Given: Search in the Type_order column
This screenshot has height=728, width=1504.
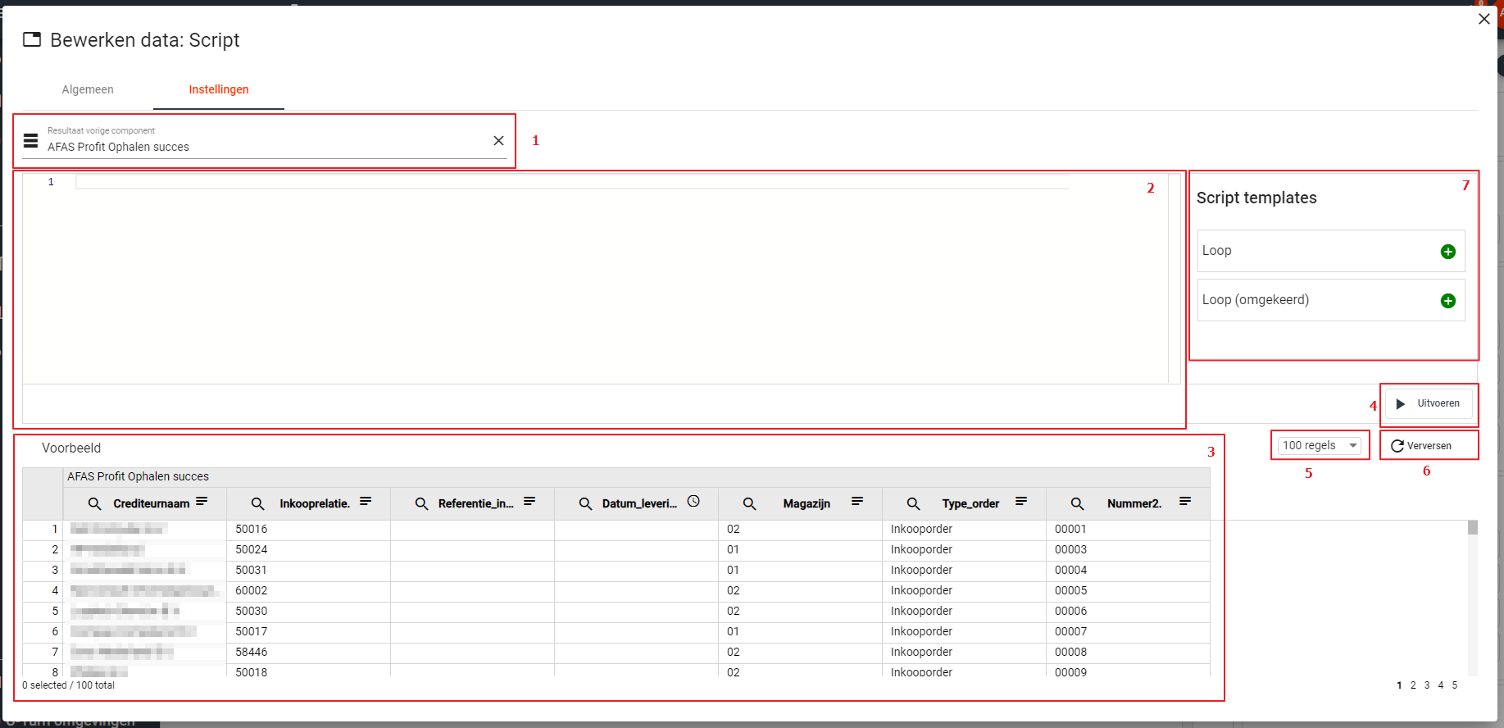Looking at the screenshot, I should point(913,503).
